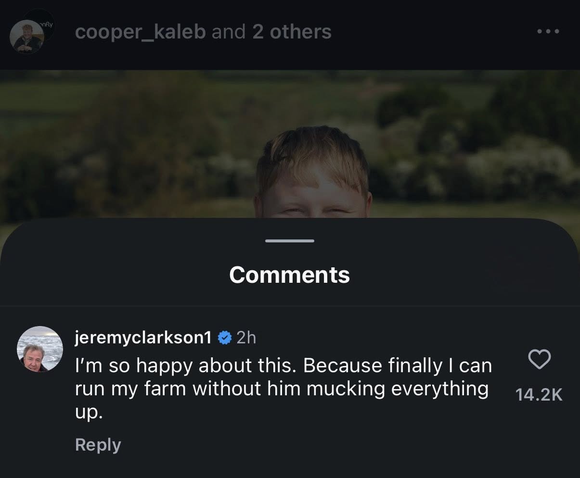Visit the jeremyclarkson1 username link
Screen dimensions: 580x478
[x=143, y=338]
